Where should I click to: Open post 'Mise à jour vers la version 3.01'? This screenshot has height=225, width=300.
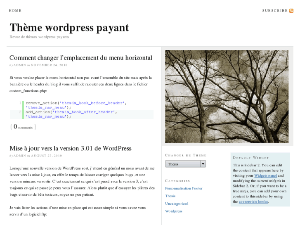(x=71, y=148)
